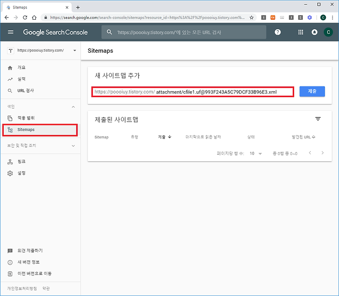Sort by 제출 column header
This screenshot has width=339, height=296.
pyautogui.click(x=164, y=137)
